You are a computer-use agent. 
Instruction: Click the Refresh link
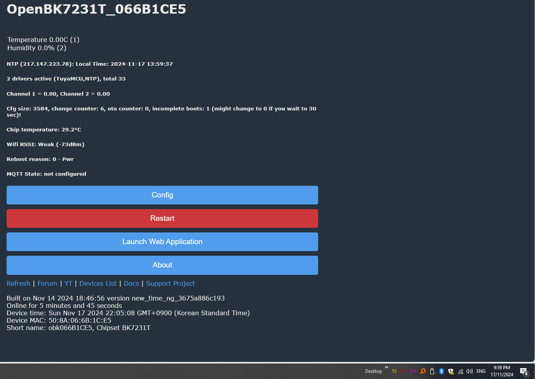(18, 283)
